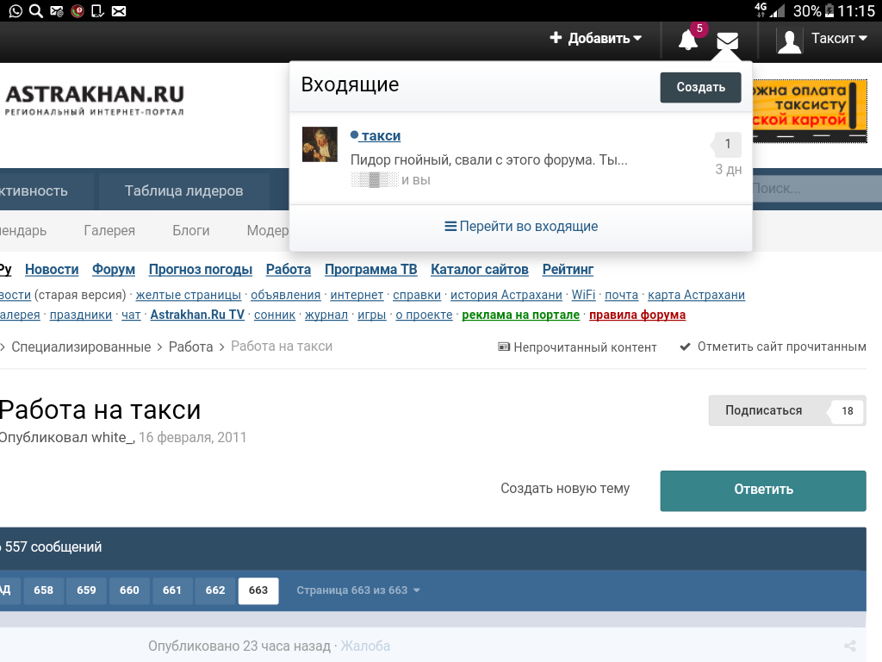Screen dimensions: 882x662
Task: Expand the Таксит account menu
Action: point(839,38)
